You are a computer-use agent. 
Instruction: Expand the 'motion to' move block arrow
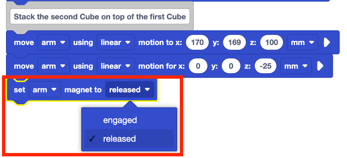coord(327,42)
